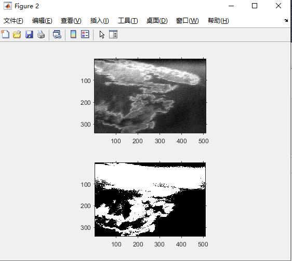Select the black-and-white binary image plot

click(150, 199)
